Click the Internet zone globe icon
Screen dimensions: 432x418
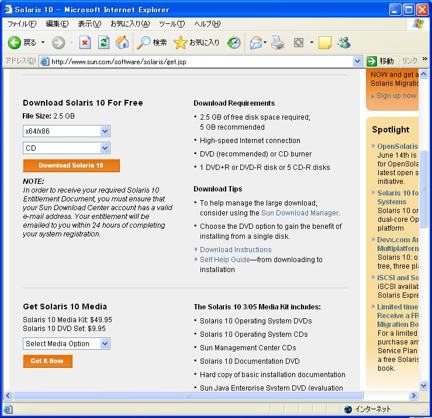click(x=348, y=409)
